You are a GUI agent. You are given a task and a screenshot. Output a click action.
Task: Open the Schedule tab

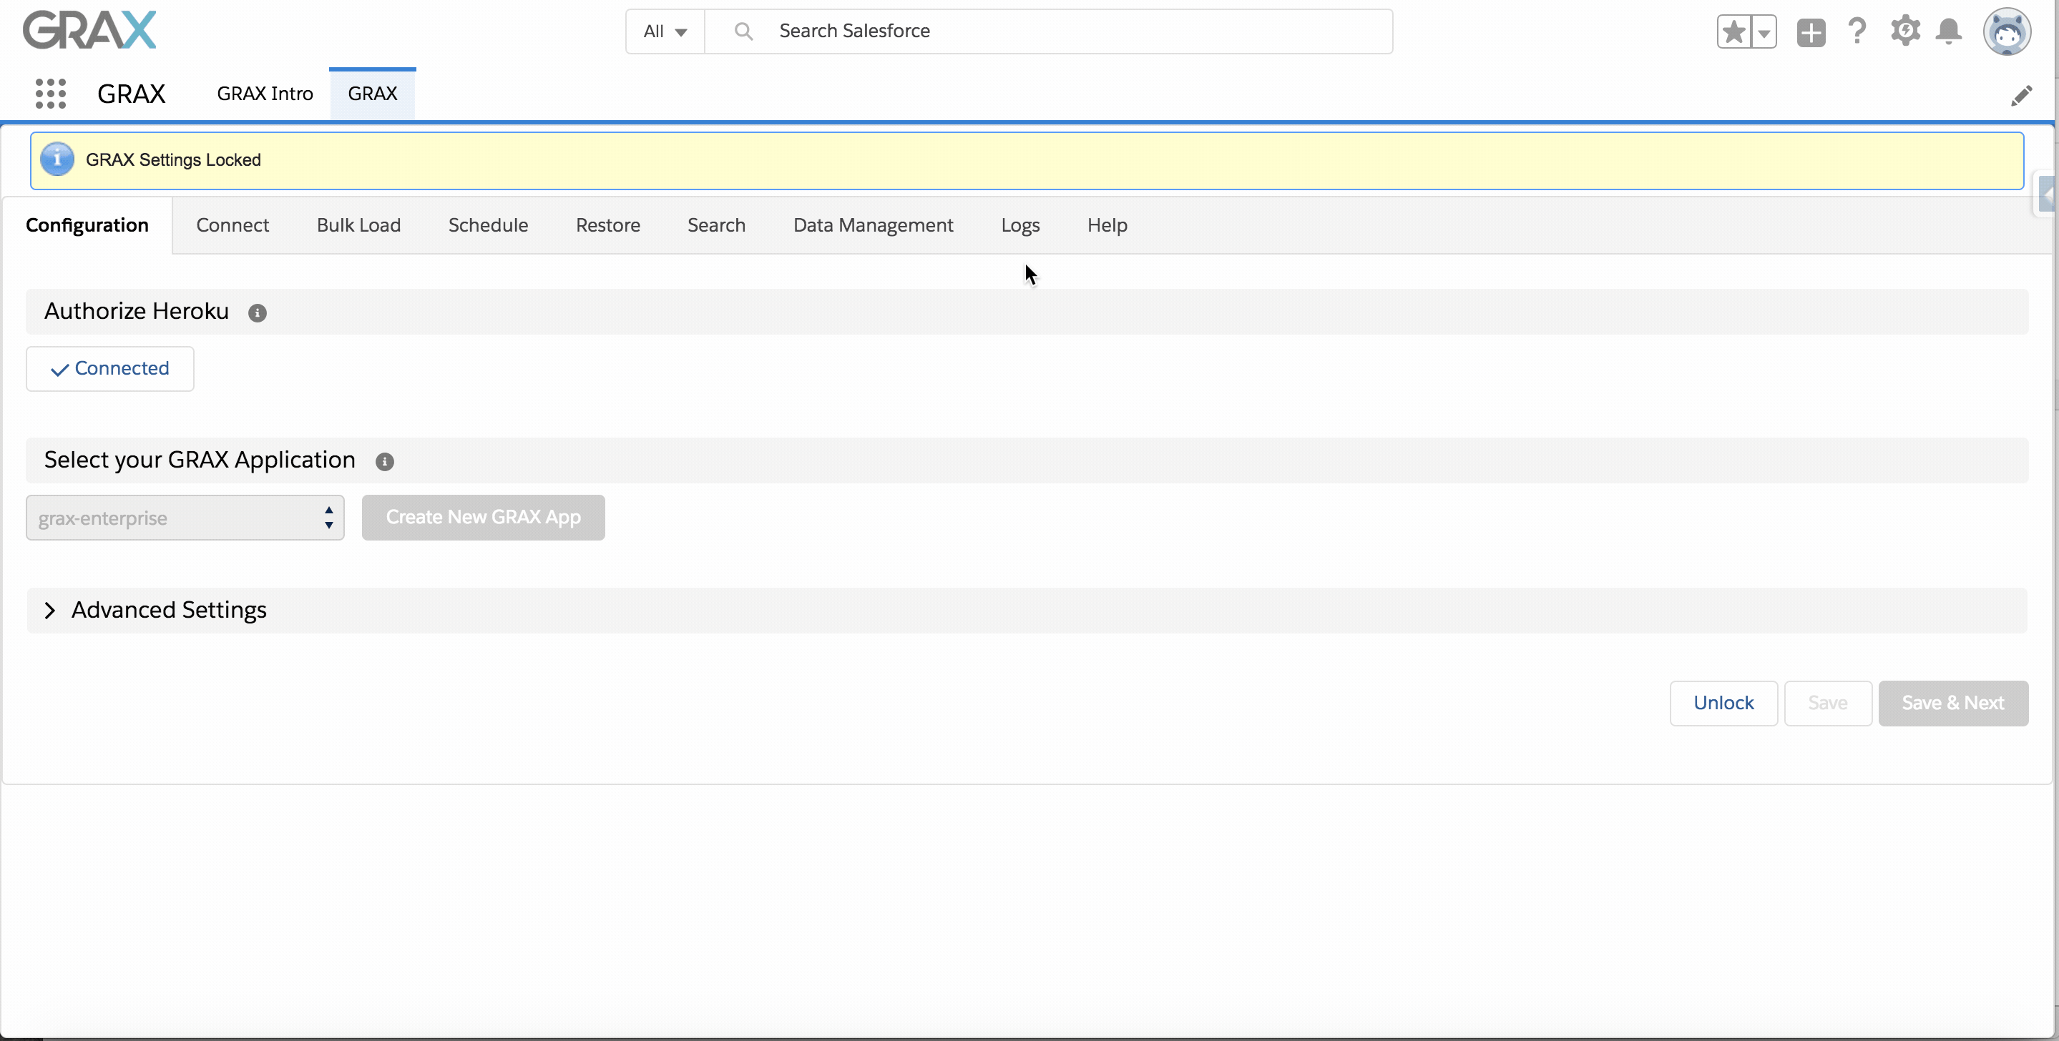[489, 225]
